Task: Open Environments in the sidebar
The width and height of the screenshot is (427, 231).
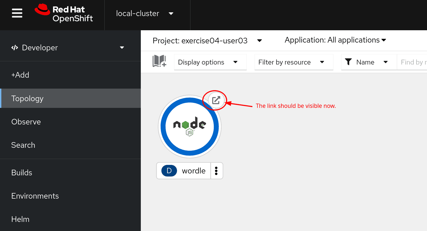Action: point(70,196)
